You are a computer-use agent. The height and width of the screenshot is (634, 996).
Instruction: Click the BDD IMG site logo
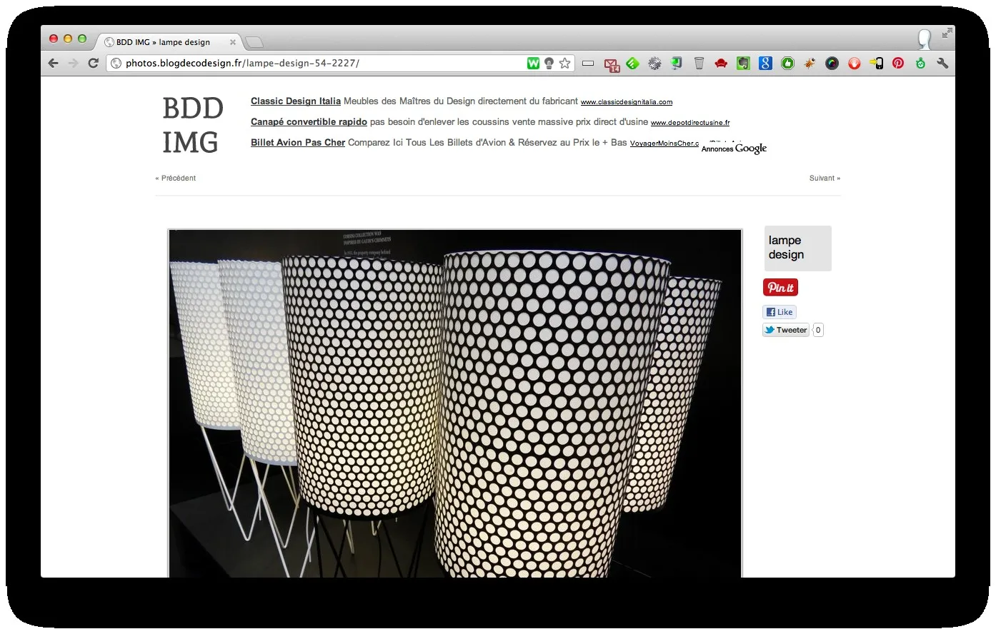(193, 126)
